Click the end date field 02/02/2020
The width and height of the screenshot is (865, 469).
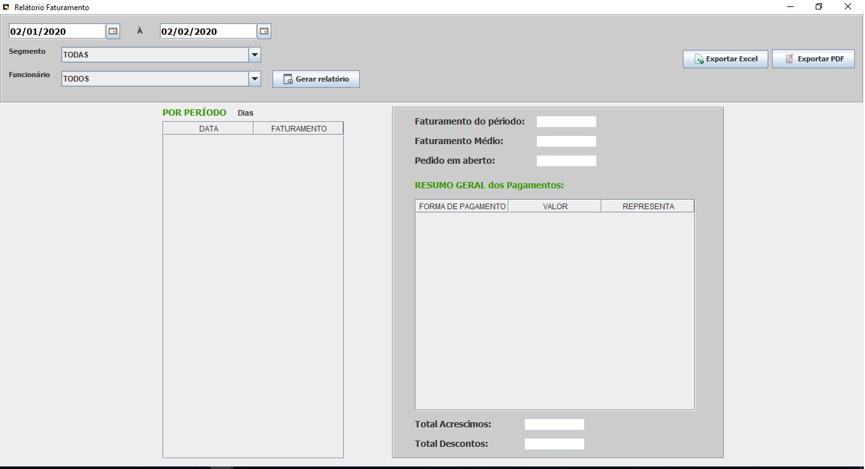point(208,32)
